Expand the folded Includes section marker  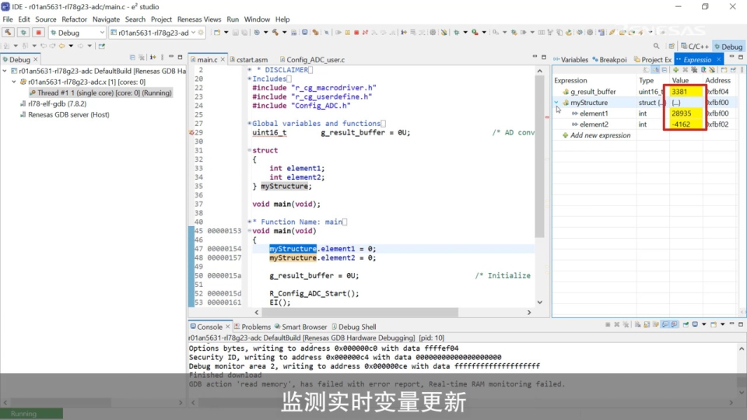click(x=249, y=79)
